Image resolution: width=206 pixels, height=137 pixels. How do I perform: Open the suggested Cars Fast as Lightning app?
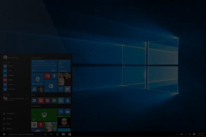[x=16, y=99]
